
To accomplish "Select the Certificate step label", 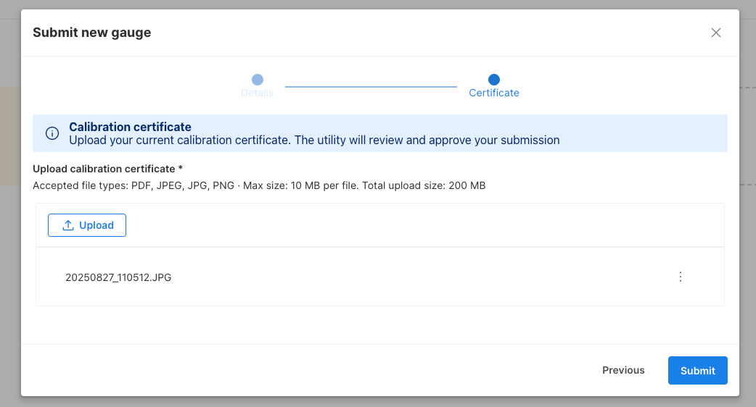I will click(494, 93).
